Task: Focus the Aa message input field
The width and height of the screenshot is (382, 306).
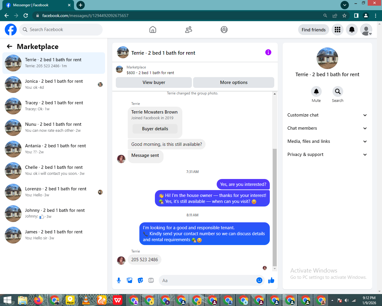Action: (207, 280)
